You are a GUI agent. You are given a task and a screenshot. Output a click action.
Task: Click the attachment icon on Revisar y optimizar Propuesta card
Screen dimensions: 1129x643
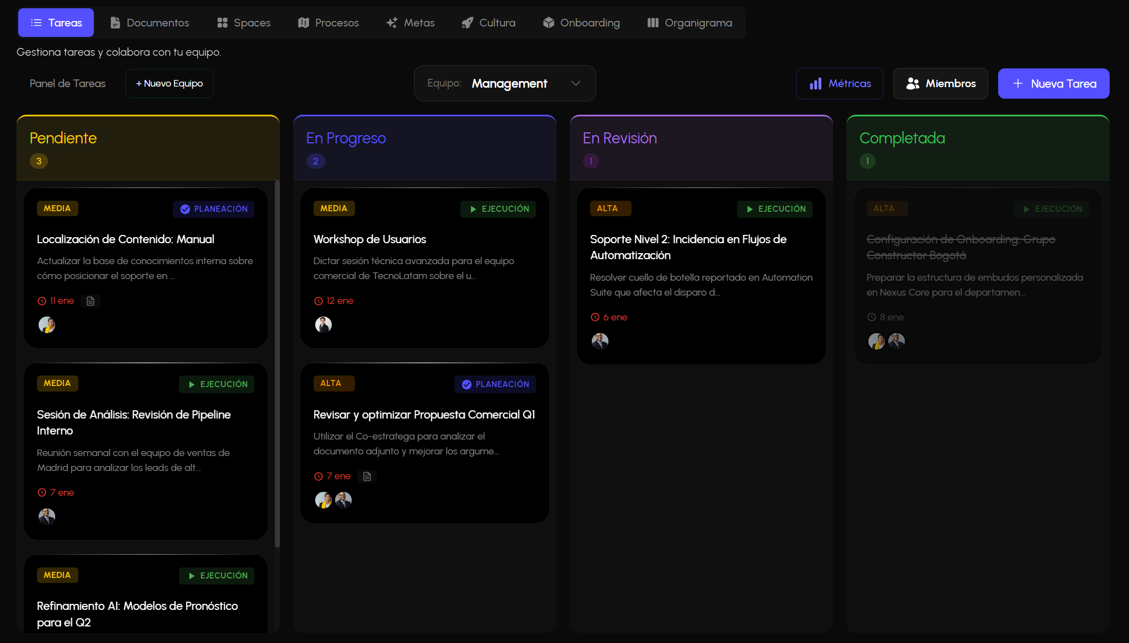pos(367,476)
